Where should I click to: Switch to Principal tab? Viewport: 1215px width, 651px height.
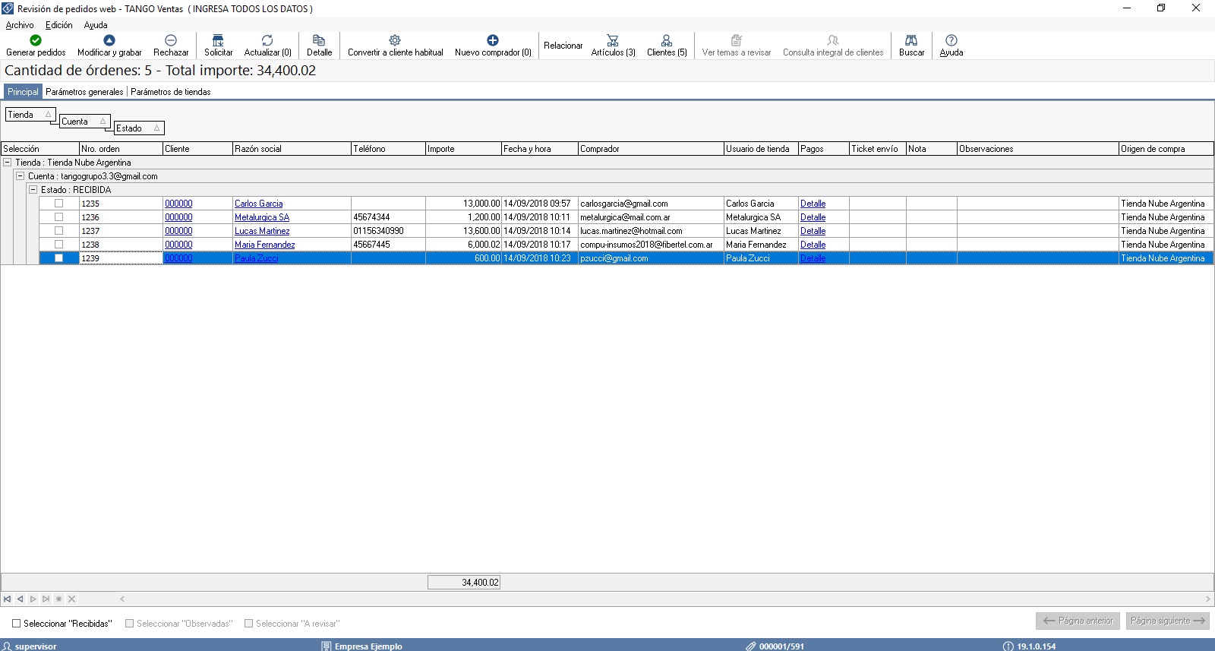23,92
